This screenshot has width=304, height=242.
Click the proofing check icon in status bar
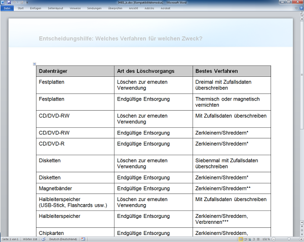click(x=42, y=238)
